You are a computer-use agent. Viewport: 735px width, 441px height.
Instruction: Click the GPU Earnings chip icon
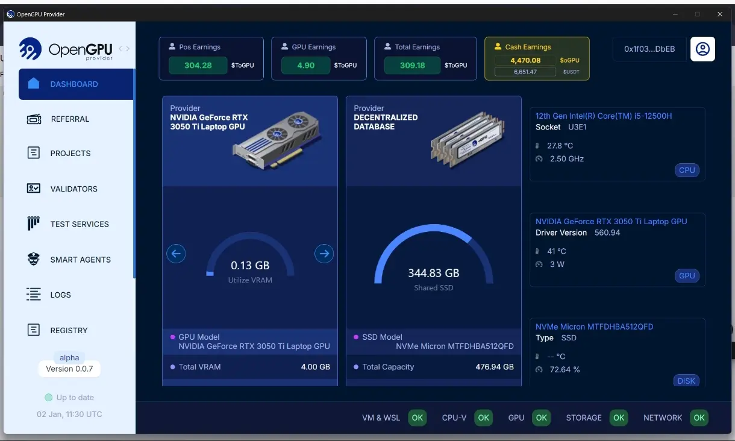click(284, 46)
